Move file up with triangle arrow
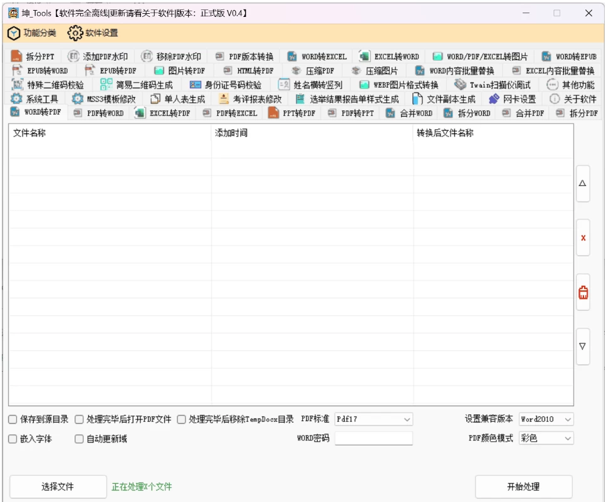606x502 pixels. click(583, 184)
